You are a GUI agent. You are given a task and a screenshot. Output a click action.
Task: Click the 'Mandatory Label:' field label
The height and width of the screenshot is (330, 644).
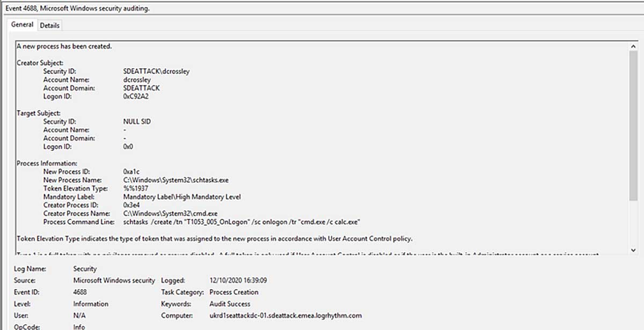click(69, 197)
